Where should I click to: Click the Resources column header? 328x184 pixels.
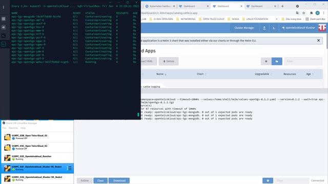[x=290, y=74]
